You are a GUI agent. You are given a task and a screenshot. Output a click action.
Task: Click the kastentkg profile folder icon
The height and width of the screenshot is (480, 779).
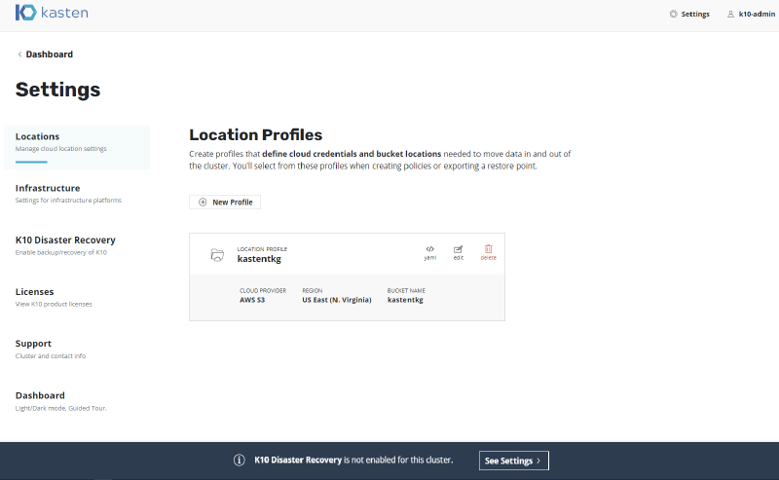tap(217, 255)
